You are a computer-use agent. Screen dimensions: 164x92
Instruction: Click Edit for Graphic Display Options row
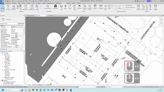tap(17, 36)
